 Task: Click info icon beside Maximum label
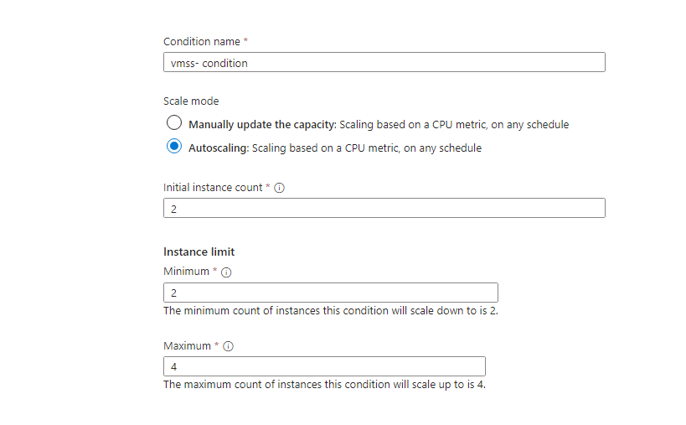pos(229,346)
